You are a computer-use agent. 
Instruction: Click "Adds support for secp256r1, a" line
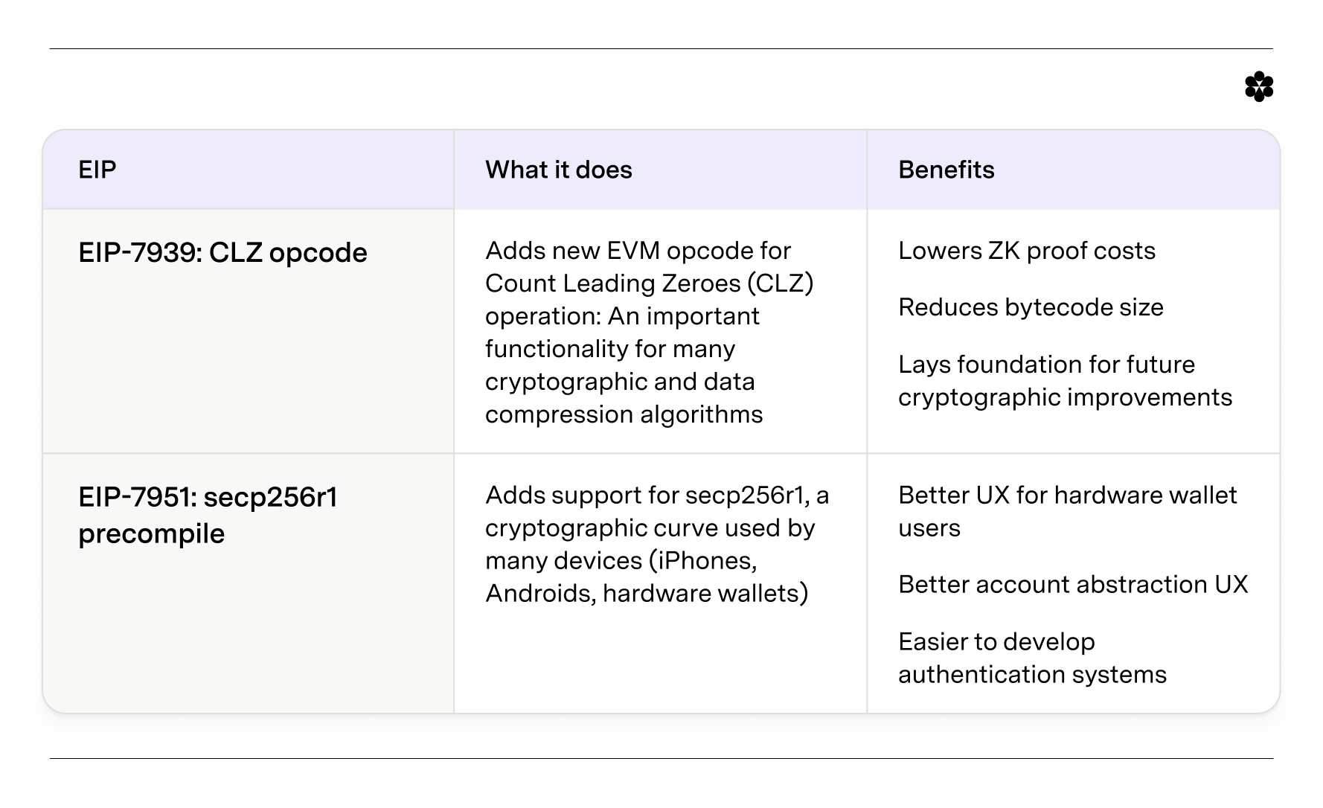click(656, 496)
